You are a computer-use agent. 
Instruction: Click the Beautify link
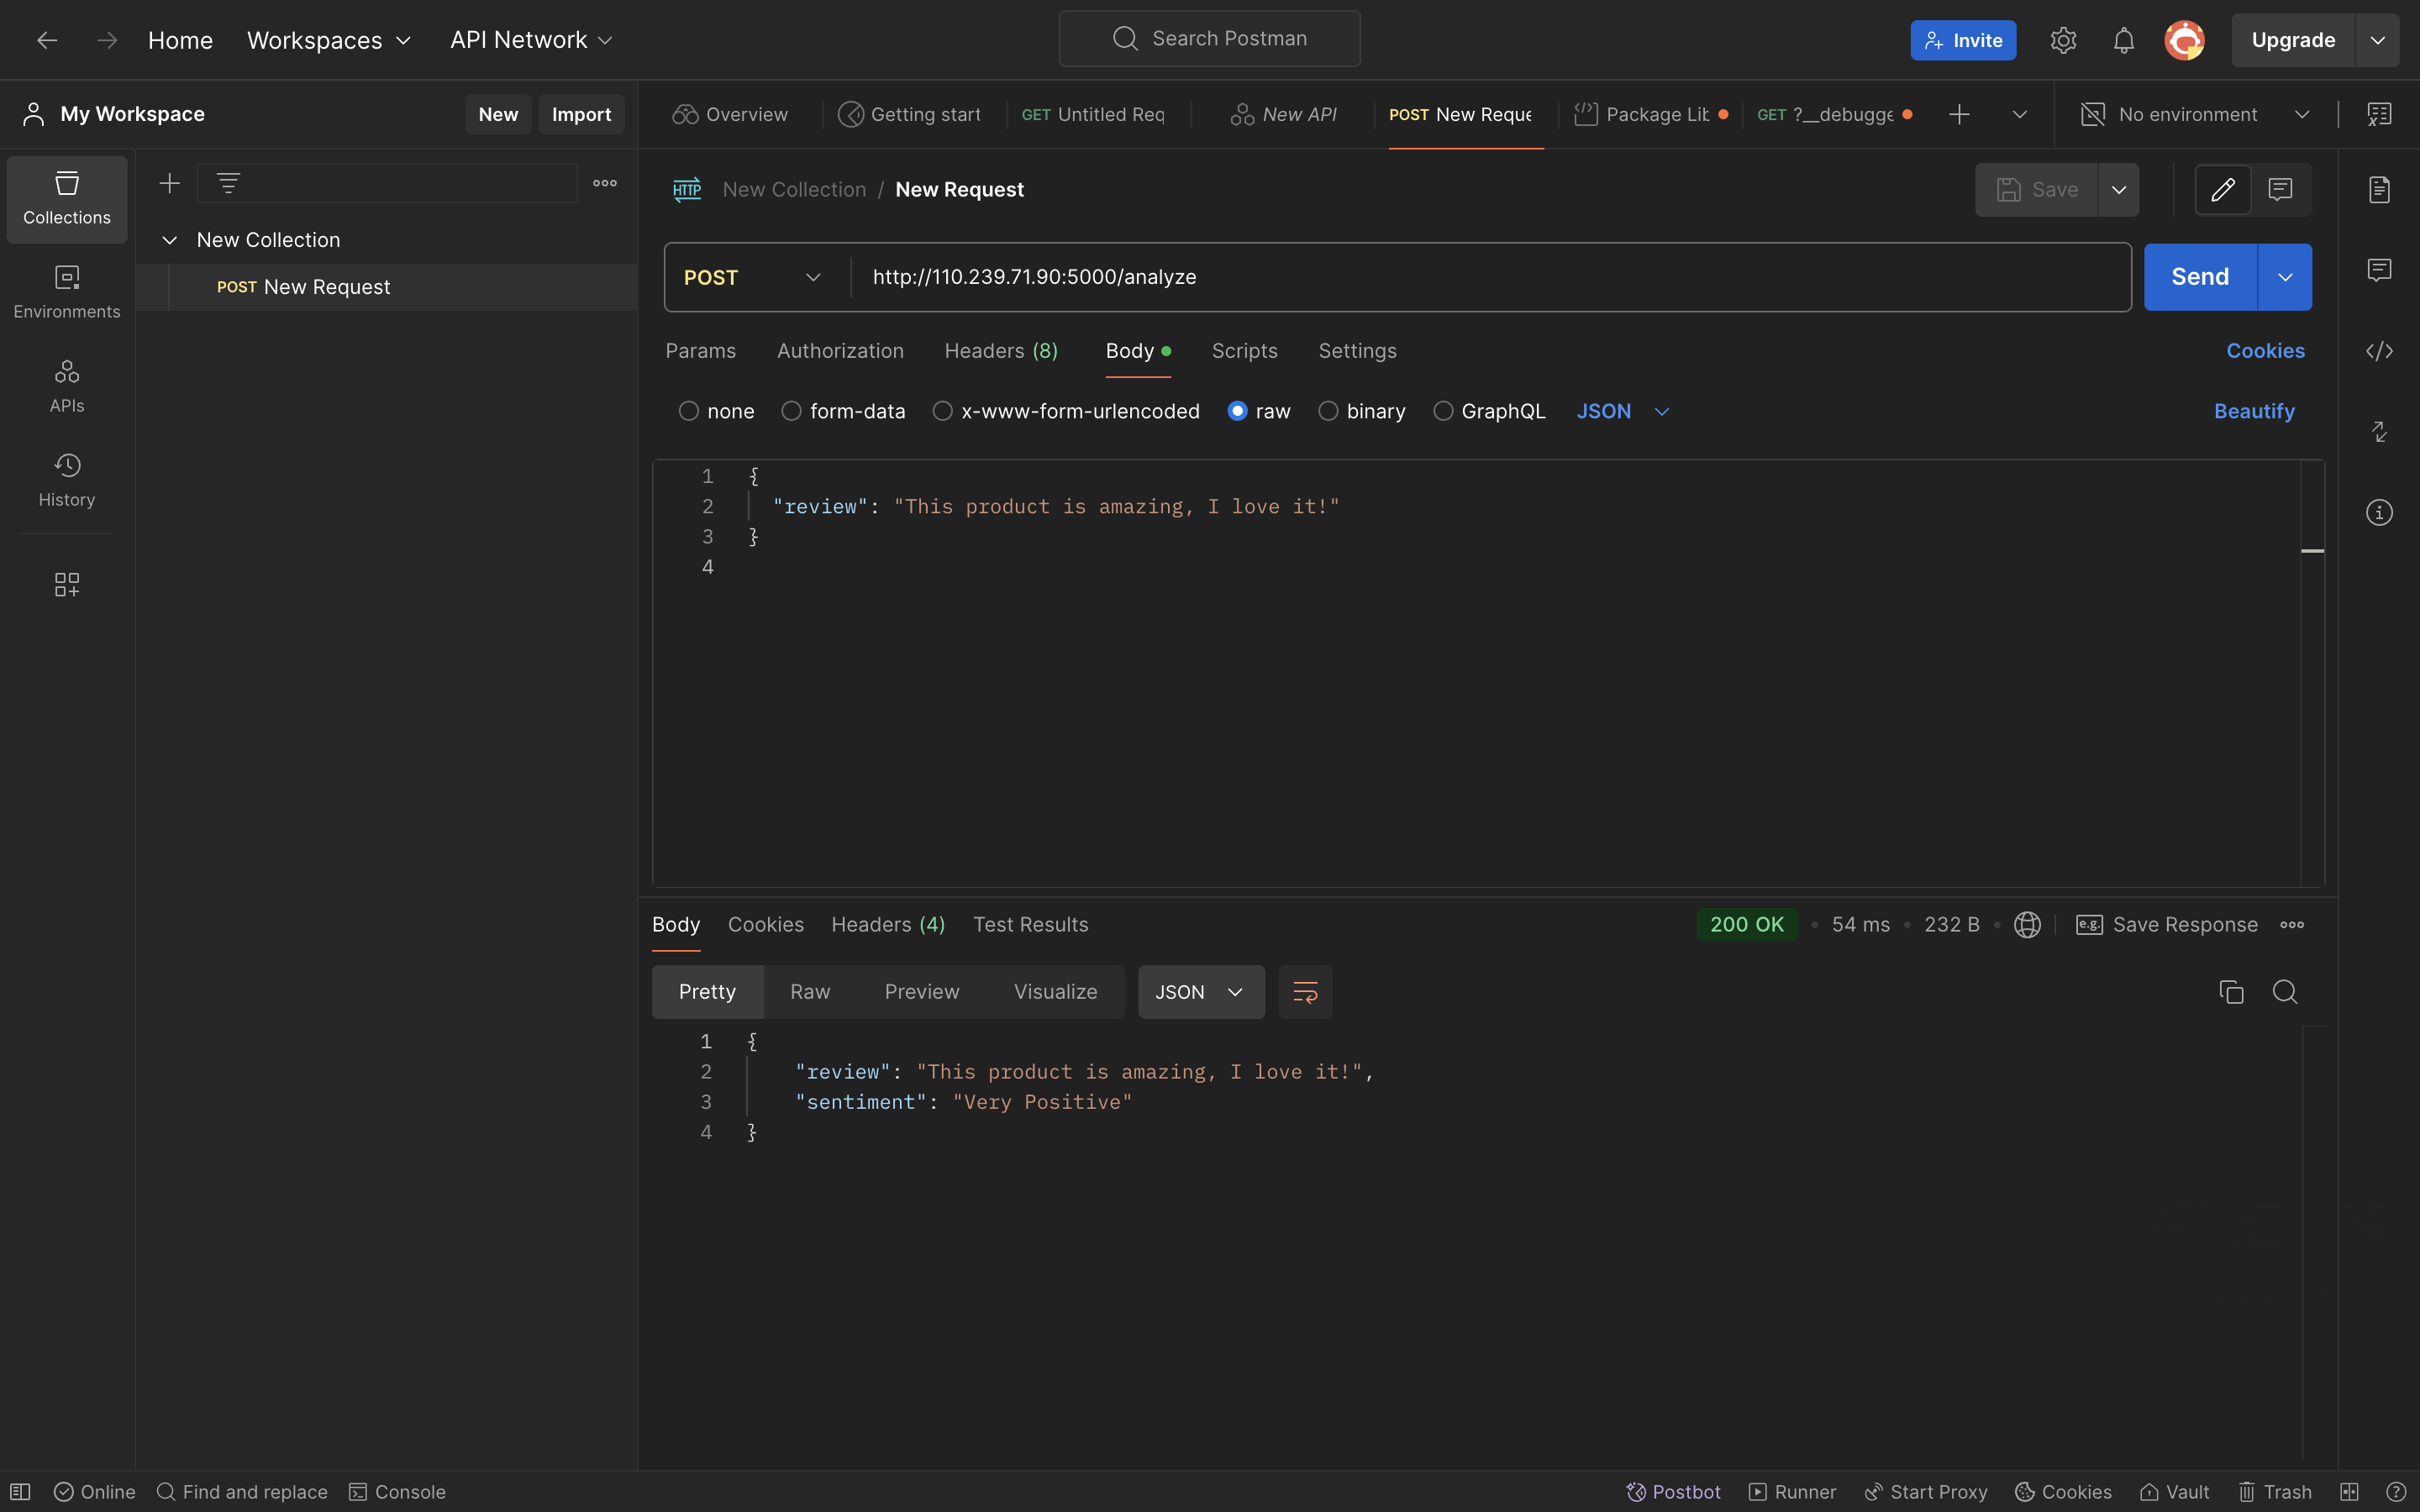2254,411
